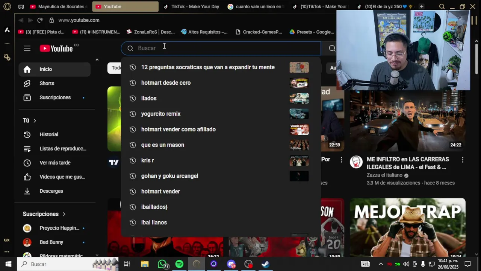Screen dimensions: 481x271
Task: Open Inicio in the sidebar
Action: [x=54, y=69]
